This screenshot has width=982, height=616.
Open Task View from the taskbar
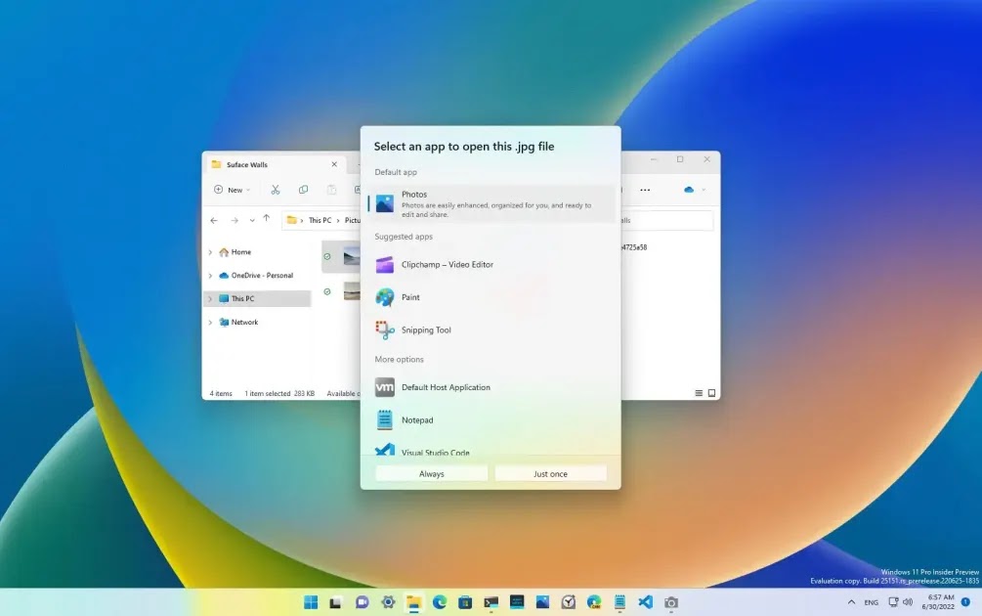pyautogui.click(x=336, y=602)
